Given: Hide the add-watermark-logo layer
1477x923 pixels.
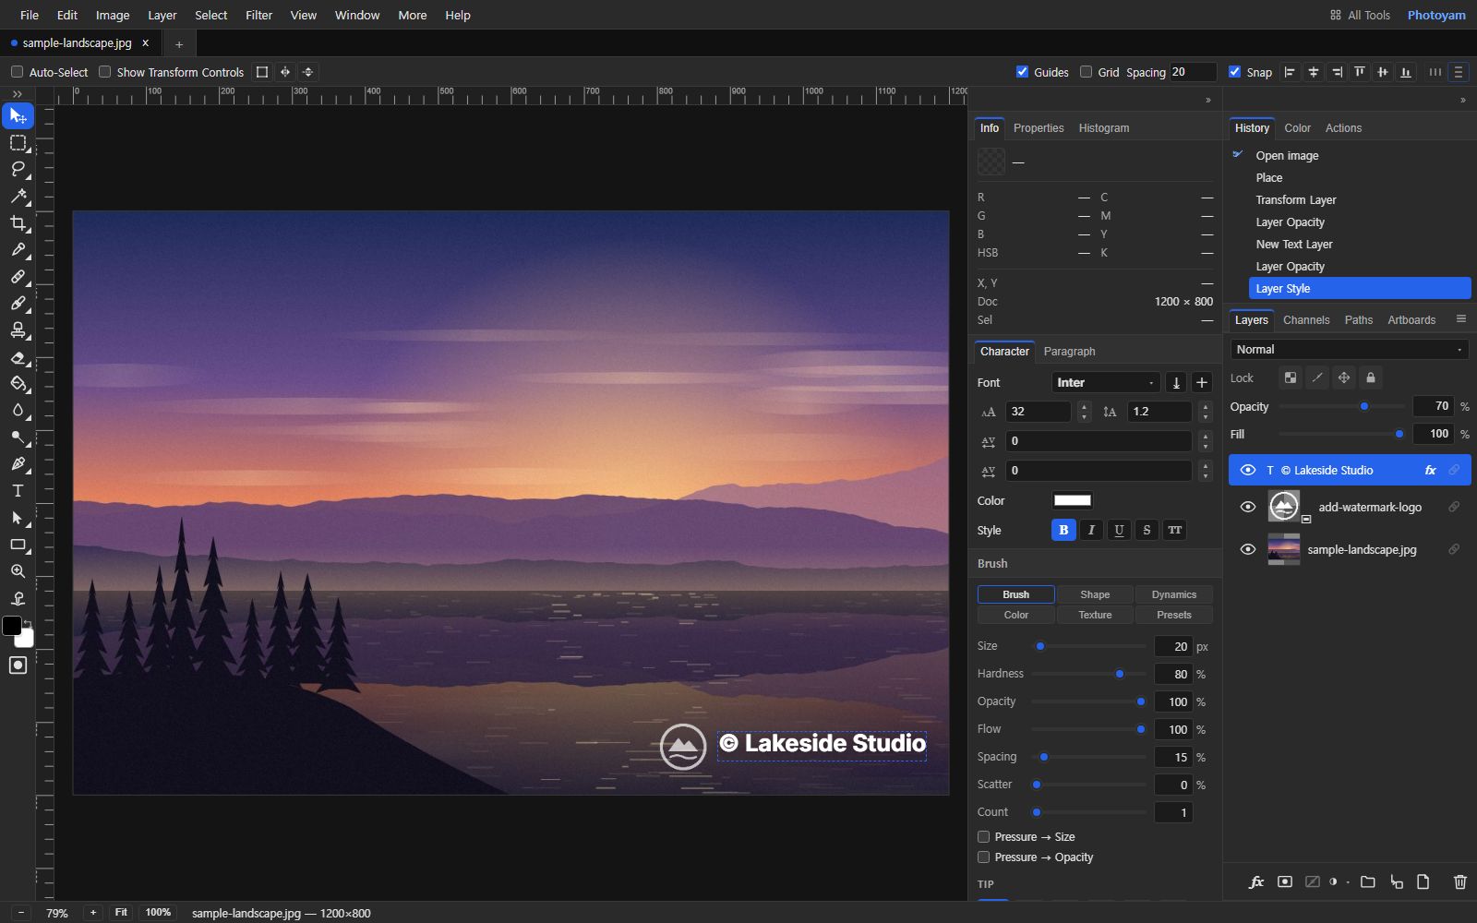Looking at the screenshot, I should tap(1248, 507).
